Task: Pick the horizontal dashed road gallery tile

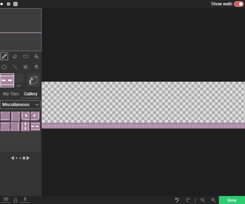Action: point(35,126)
